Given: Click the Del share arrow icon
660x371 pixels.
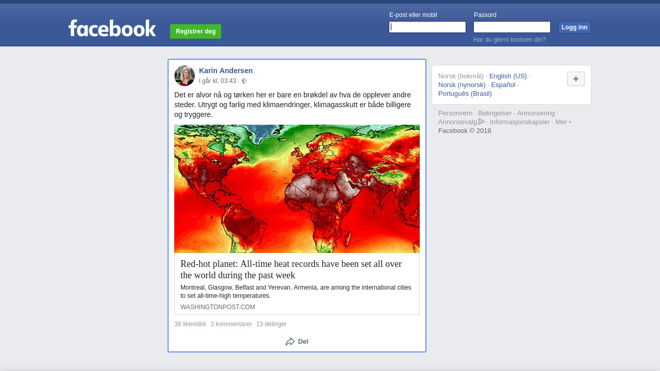Looking at the screenshot, I should [x=290, y=342].
